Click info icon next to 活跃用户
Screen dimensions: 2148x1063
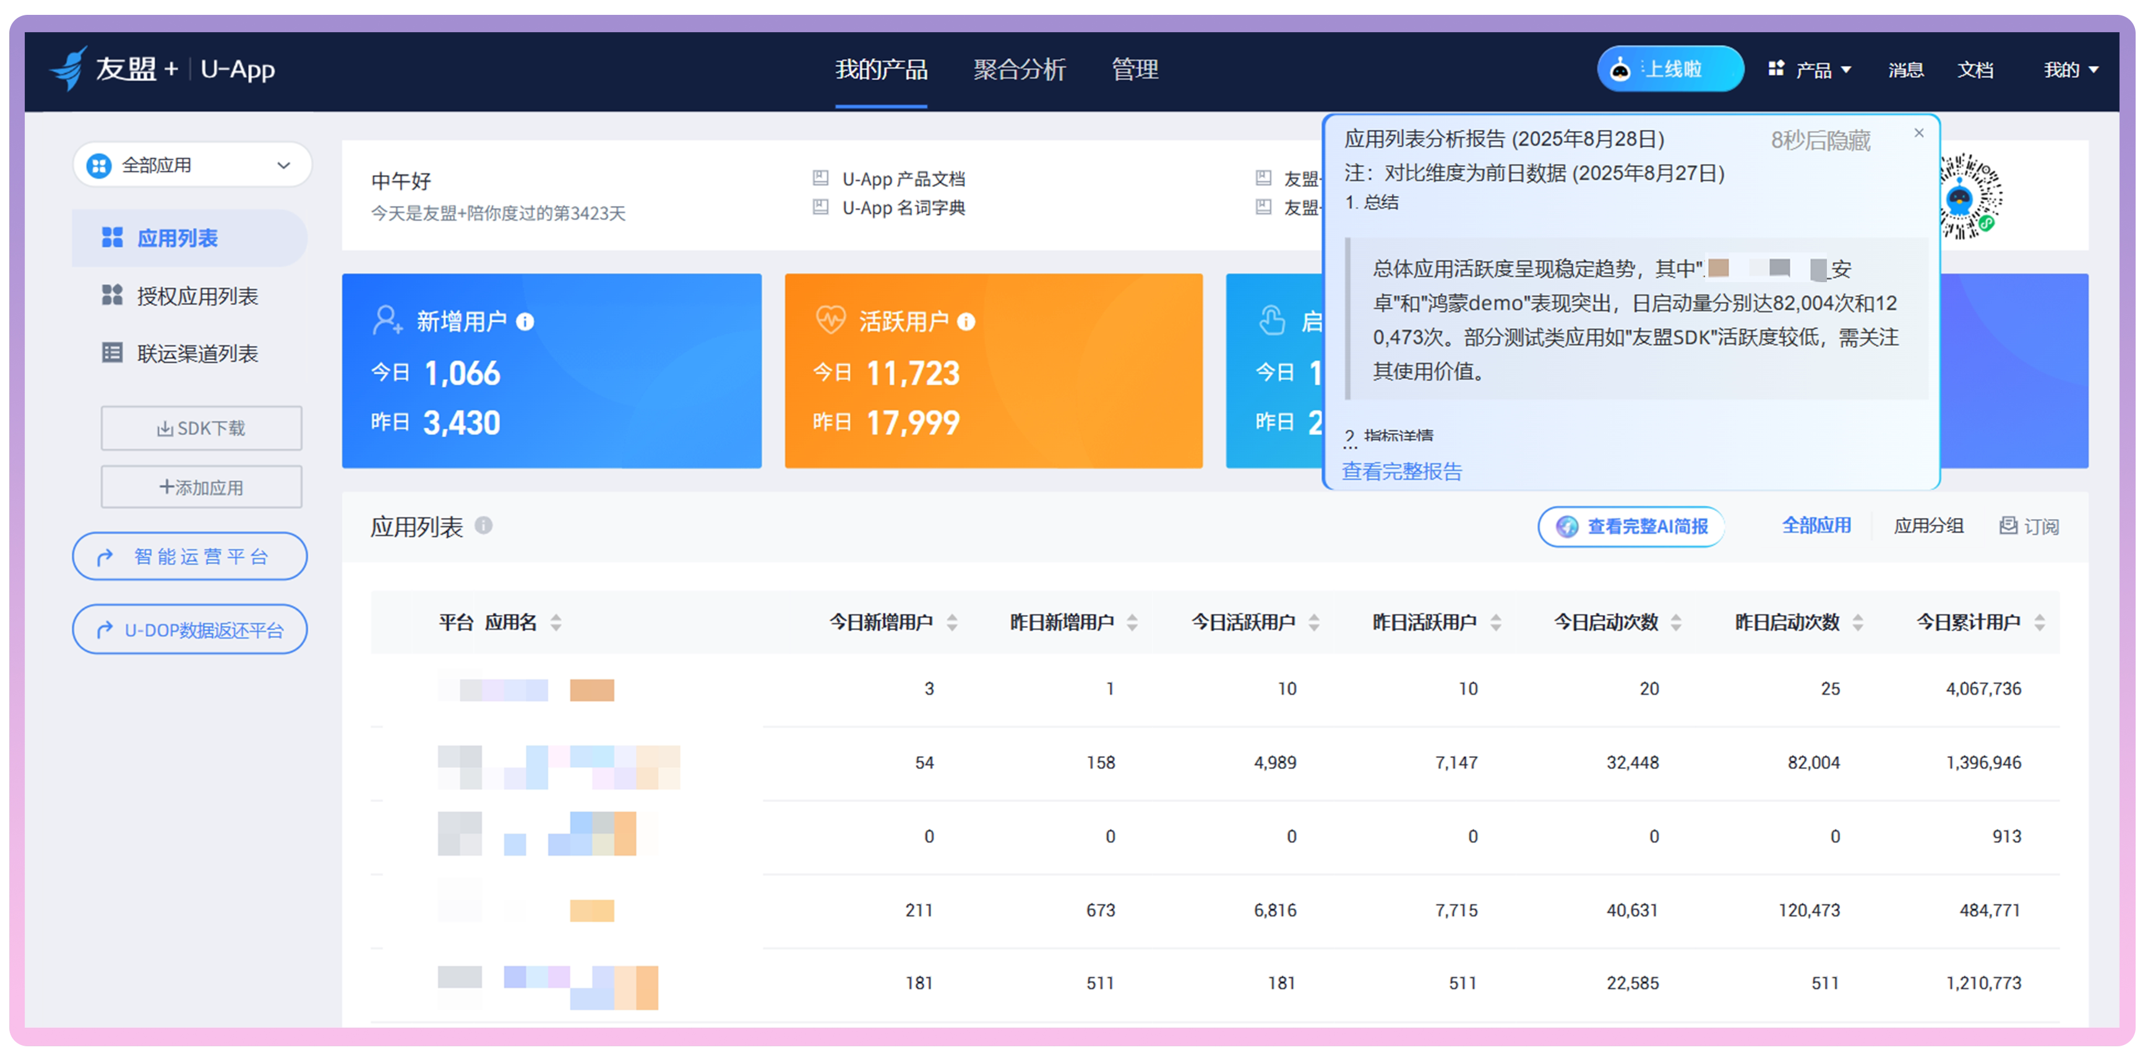[x=966, y=322]
